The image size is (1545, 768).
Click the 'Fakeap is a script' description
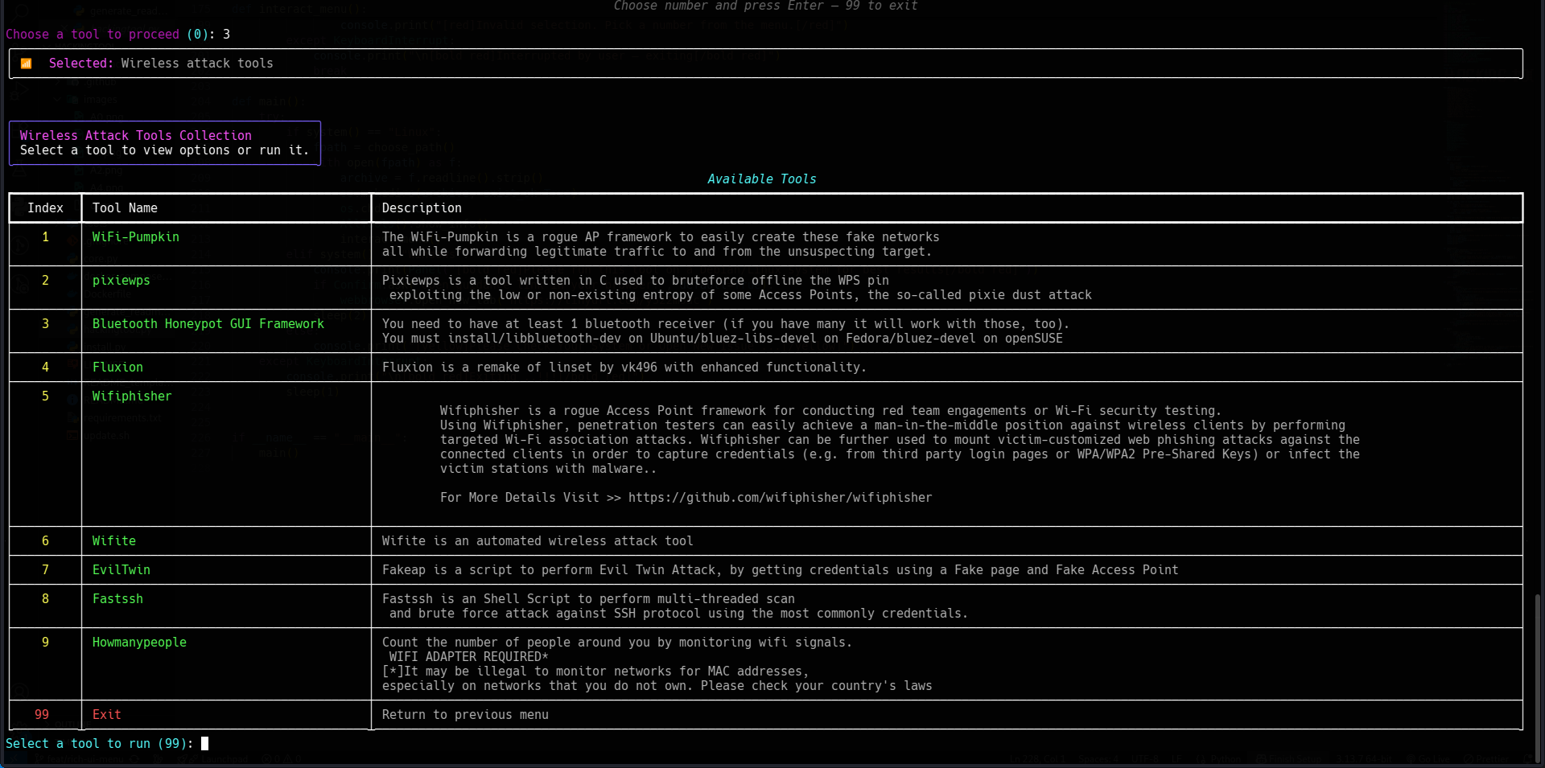coord(780,570)
